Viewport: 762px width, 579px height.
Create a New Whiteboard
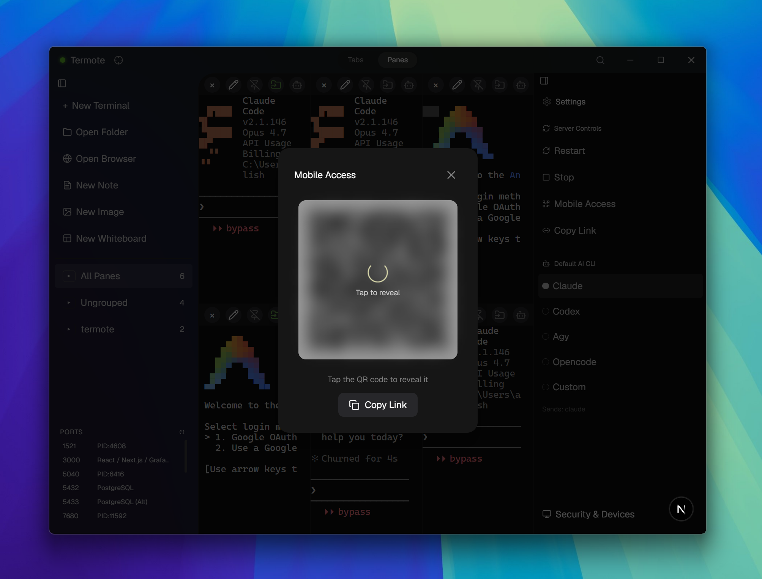pos(105,238)
